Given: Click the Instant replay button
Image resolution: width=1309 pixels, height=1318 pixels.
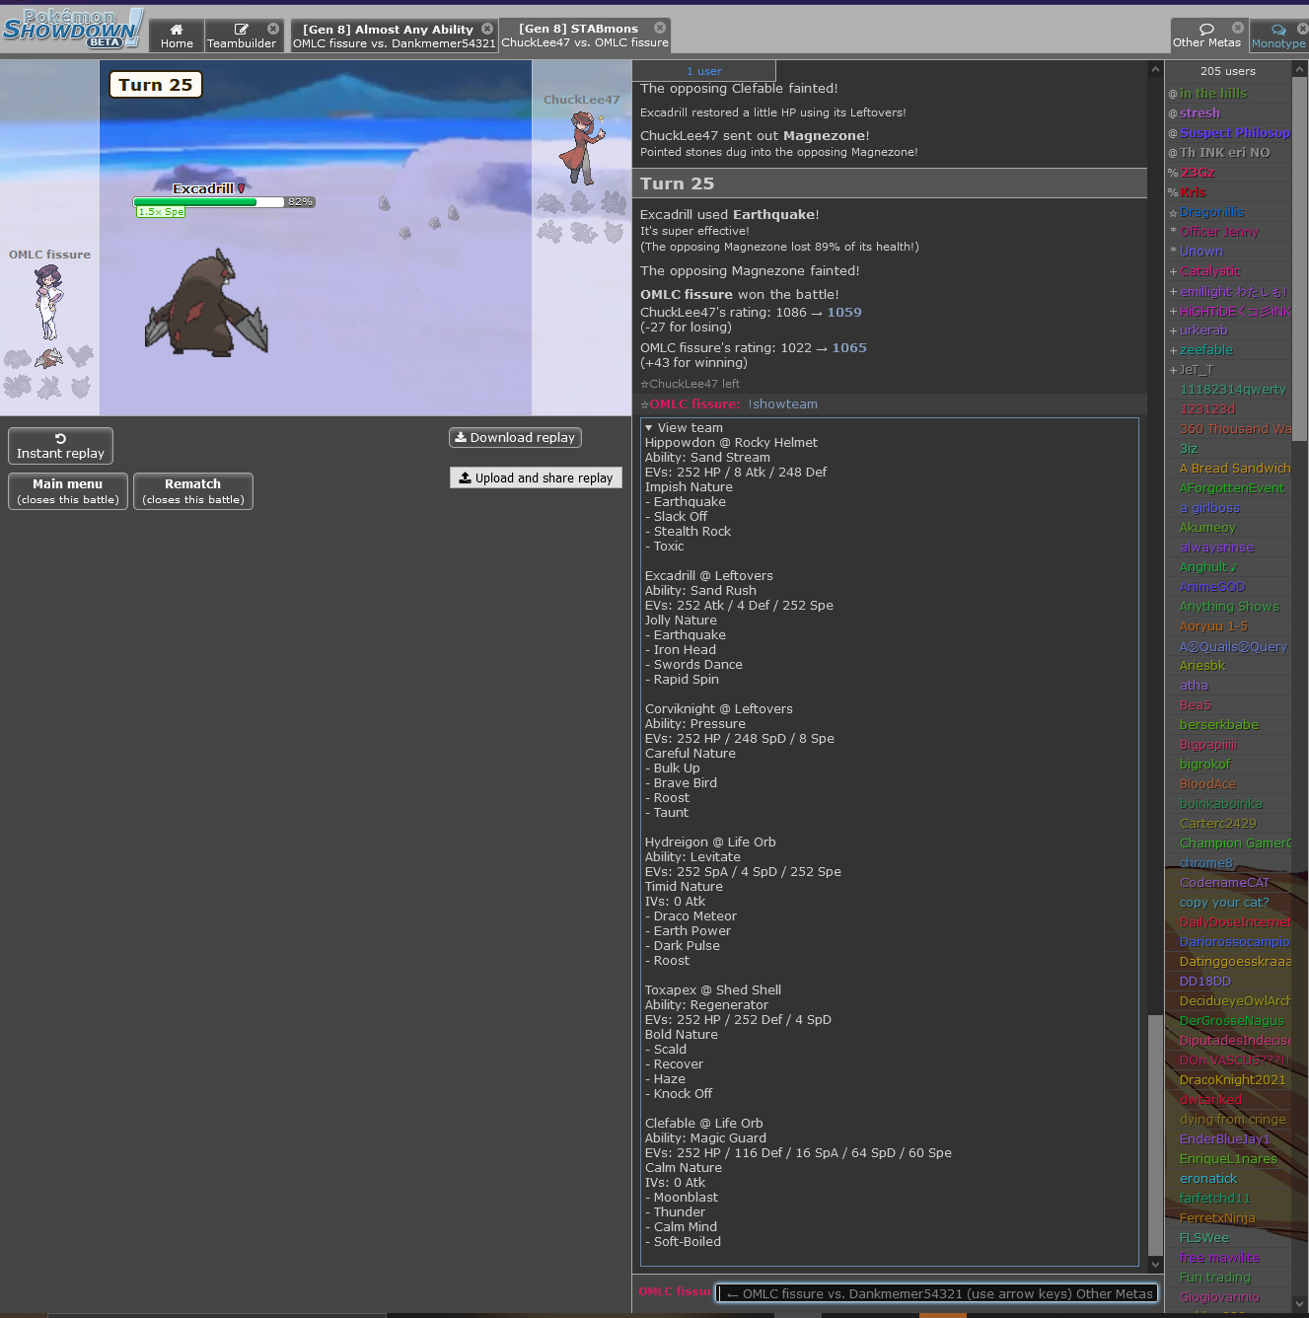Looking at the screenshot, I should tap(60, 446).
